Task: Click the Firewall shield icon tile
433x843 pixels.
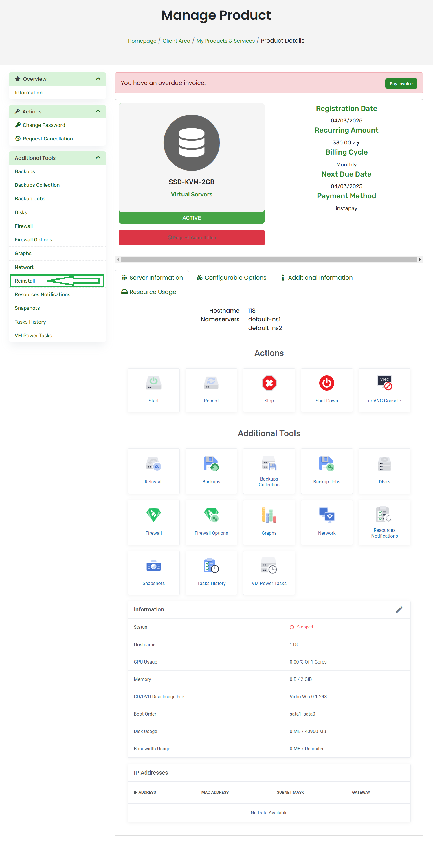Action: point(153,515)
